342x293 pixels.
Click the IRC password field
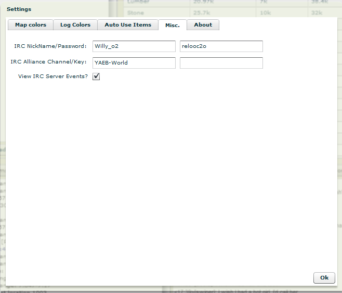[x=221, y=46]
